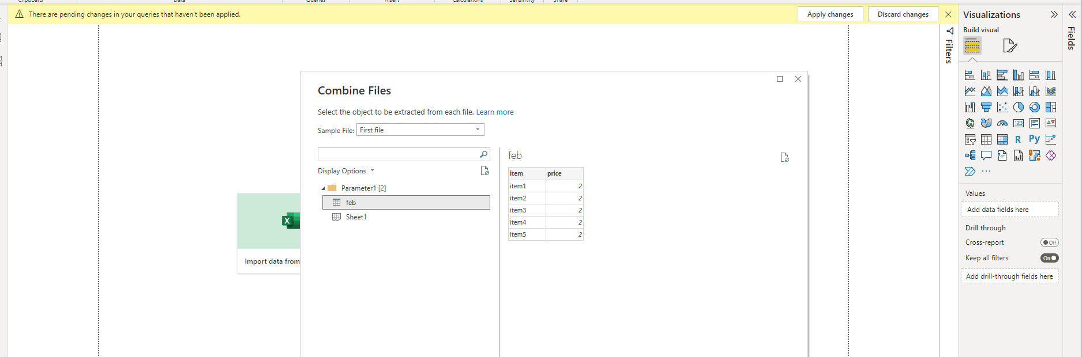This screenshot has width=1082, height=357.
Task: Select the line chart visual
Action: [x=970, y=91]
